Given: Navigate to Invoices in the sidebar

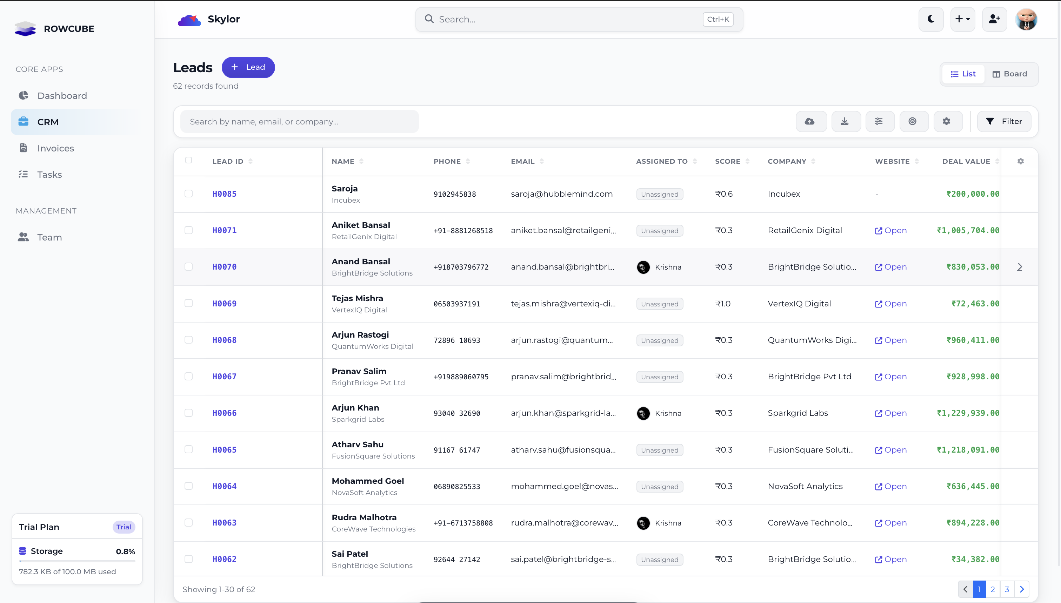Looking at the screenshot, I should 55,148.
